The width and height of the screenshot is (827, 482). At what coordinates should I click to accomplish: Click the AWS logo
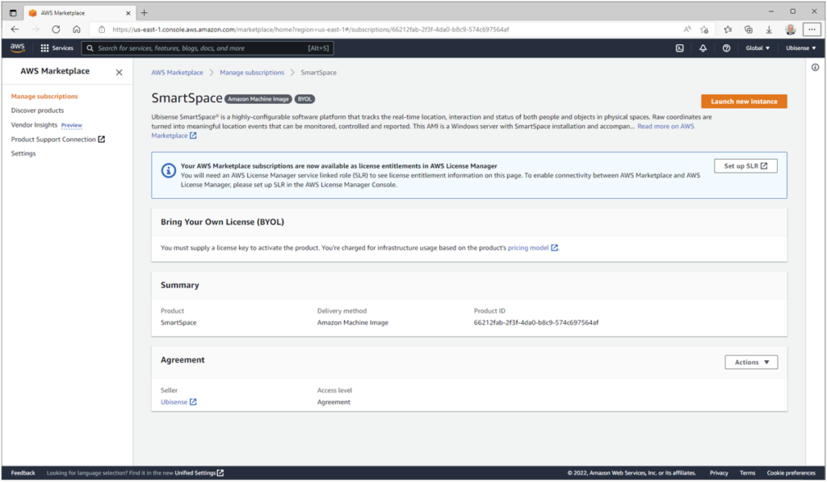(18, 48)
